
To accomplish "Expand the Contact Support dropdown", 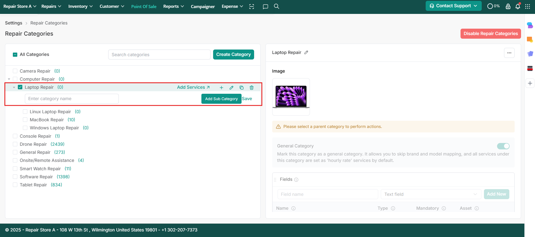I will [453, 6].
